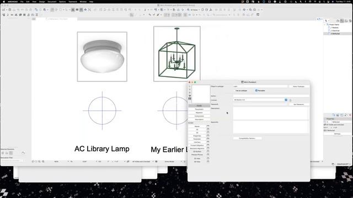Click the Settings button in Navigator properties
353x198 pixels.
pyautogui.click(x=337, y=134)
